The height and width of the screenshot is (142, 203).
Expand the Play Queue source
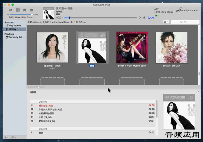[x=6, y=26]
